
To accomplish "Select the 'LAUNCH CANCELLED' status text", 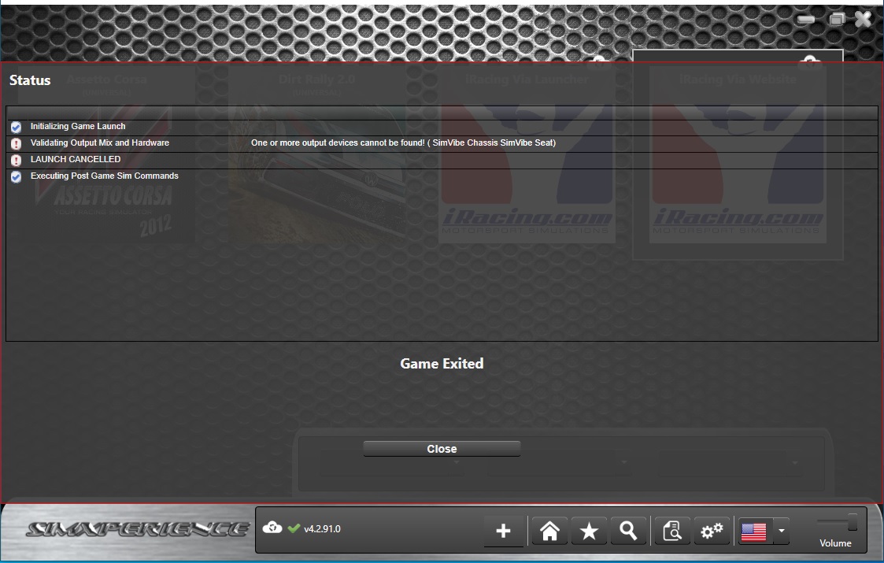I will pos(76,159).
